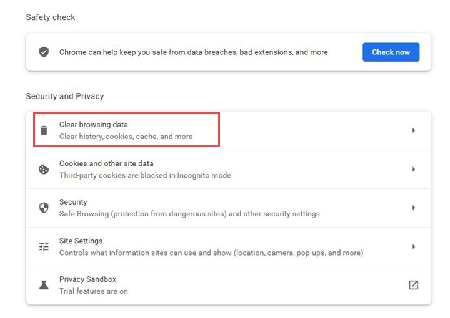
Task: Click the Safety check section heading
Action: click(x=51, y=17)
